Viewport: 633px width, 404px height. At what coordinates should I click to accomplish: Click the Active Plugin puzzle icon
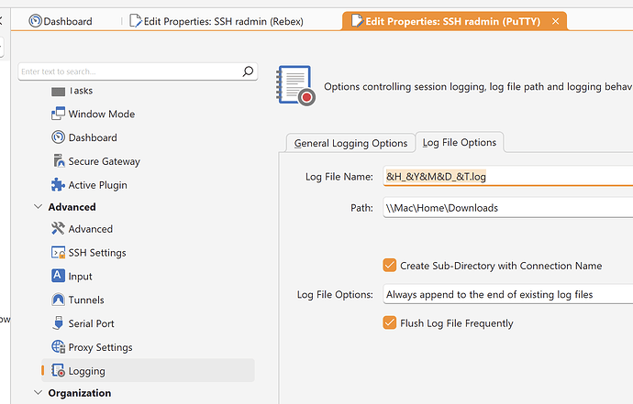click(59, 185)
